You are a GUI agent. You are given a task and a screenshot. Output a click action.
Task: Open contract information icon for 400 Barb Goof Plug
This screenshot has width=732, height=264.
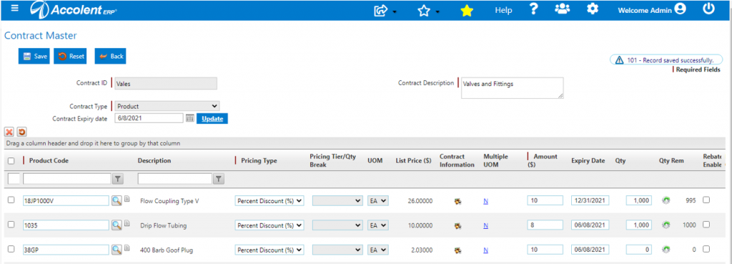pyautogui.click(x=457, y=250)
